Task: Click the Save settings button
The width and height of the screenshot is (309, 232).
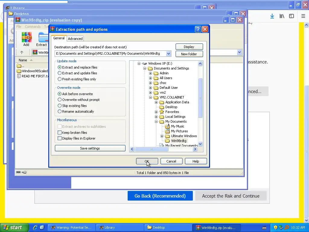Action: tap(90, 148)
